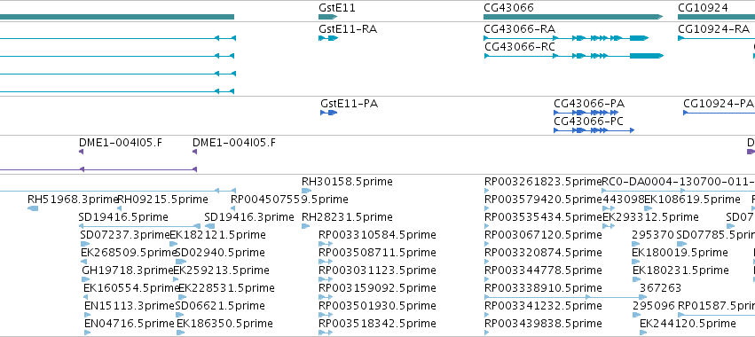Image resolution: width=755 pixels, height=337 pixels.
Task: Select the first DME1-004I05.F arrow marker
Action: [x=82, y=152]
